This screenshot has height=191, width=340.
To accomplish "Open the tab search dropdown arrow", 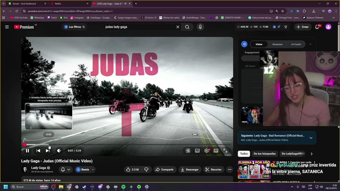I will coord(3,4).
